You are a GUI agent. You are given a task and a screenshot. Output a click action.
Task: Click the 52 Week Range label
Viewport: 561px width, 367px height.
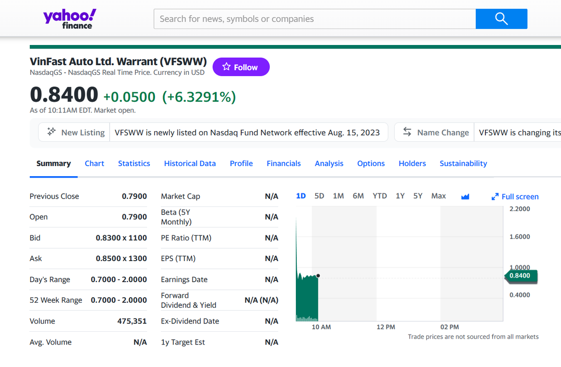(x=56, y=300)
